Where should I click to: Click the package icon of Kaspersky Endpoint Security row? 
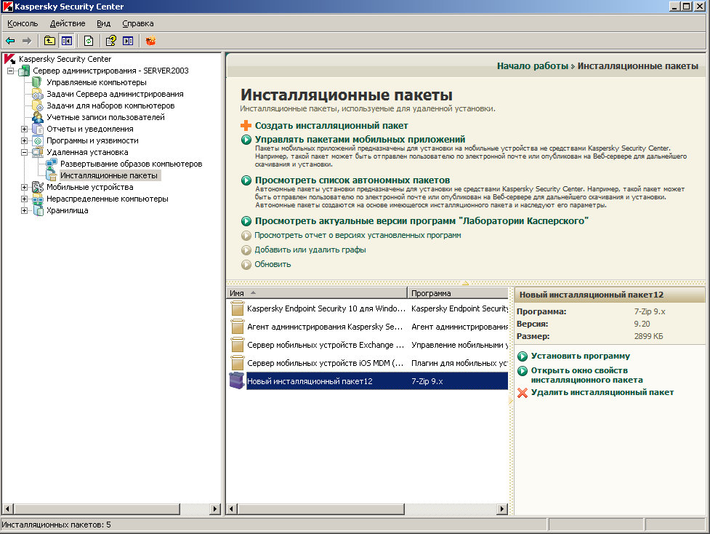point(237,308)
